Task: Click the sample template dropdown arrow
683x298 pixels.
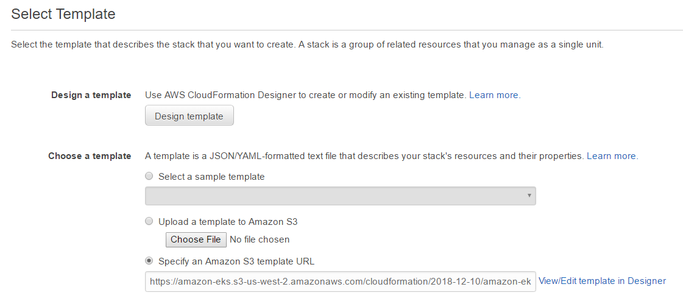Action: [530, 196]
